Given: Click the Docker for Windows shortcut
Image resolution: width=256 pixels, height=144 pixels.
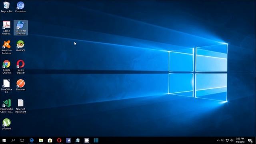Looking at the screenshot, I should click(20, 28).
